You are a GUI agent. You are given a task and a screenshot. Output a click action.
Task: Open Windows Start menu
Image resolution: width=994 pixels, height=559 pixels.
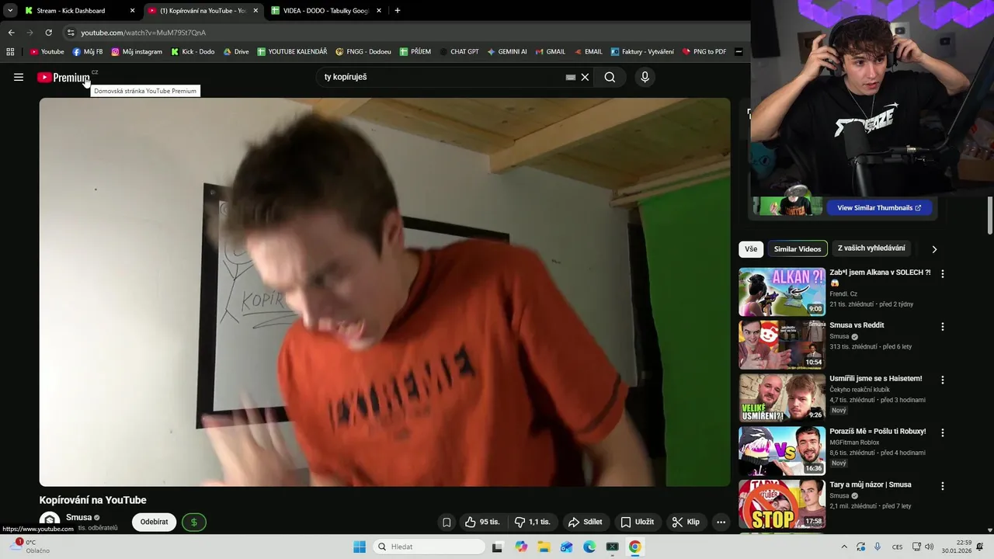pyautogui.click(x=359, y=547)
